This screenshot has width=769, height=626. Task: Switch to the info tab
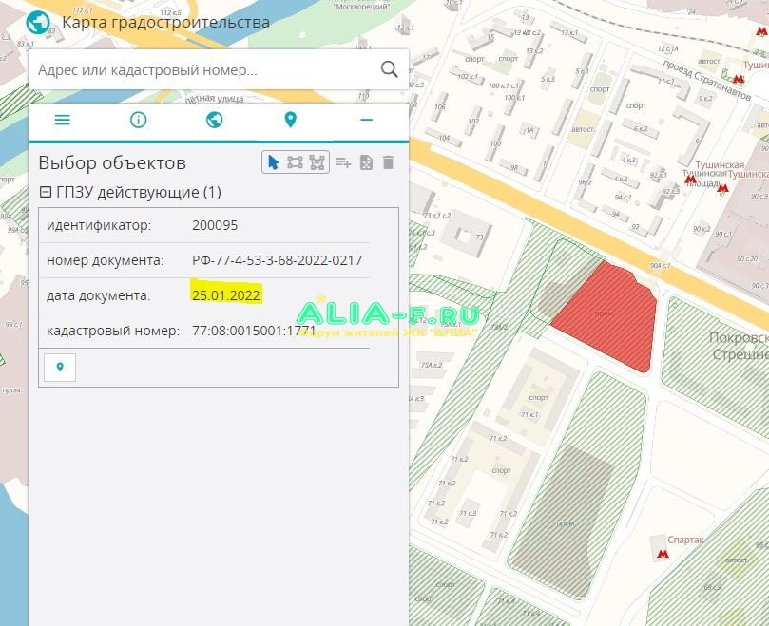pos(138,120)
